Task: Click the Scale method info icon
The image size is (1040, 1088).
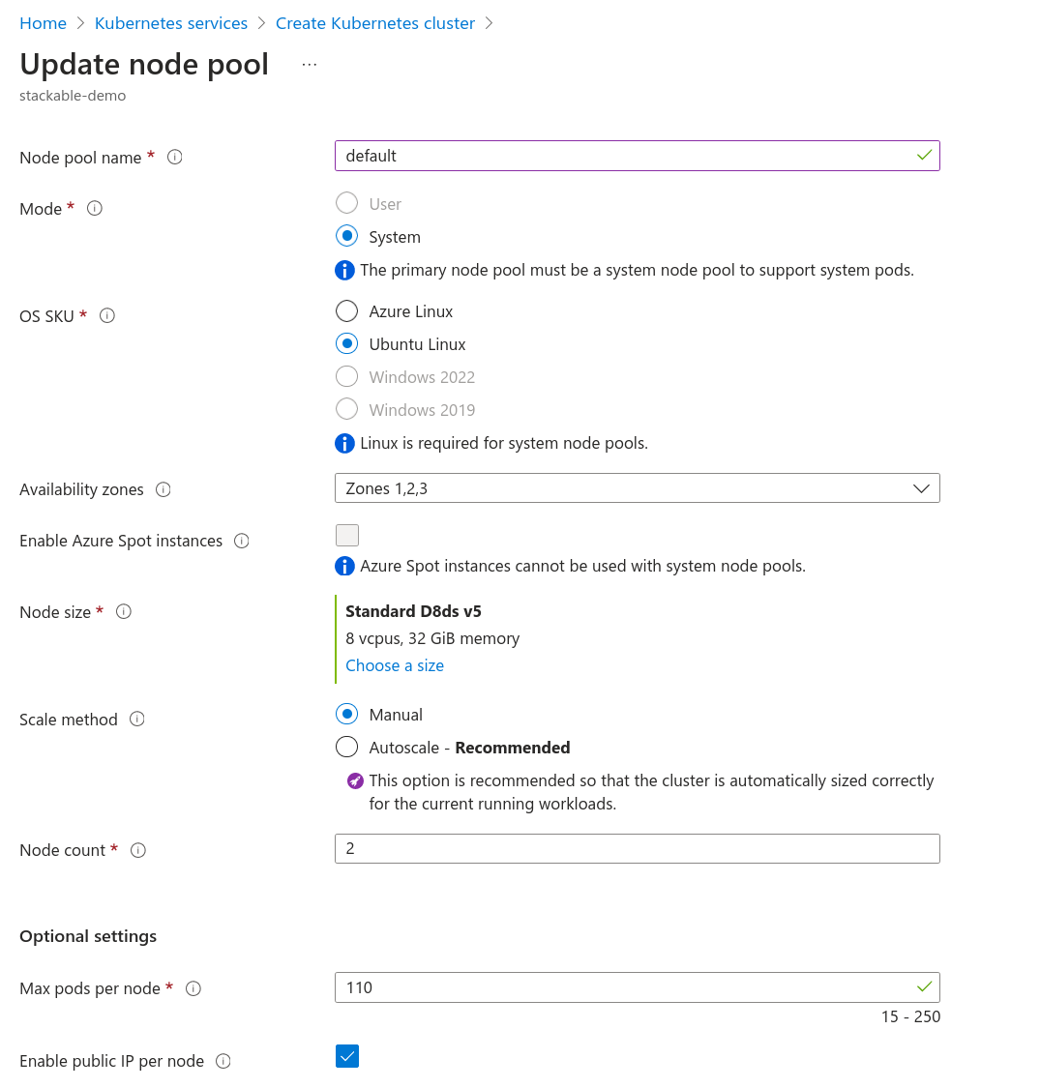Action: click(x=137, y=719)
